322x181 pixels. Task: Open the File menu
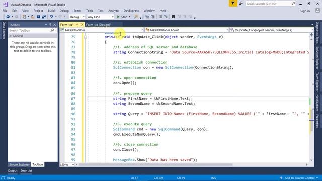pos(5,11)
